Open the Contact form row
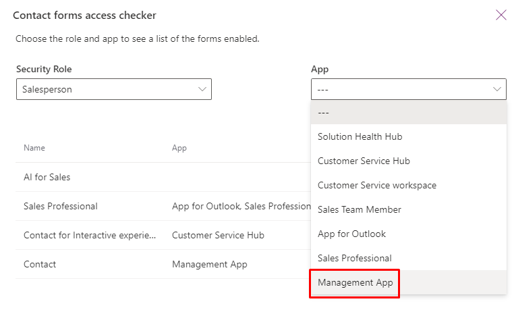 click(x=163, y=264)
